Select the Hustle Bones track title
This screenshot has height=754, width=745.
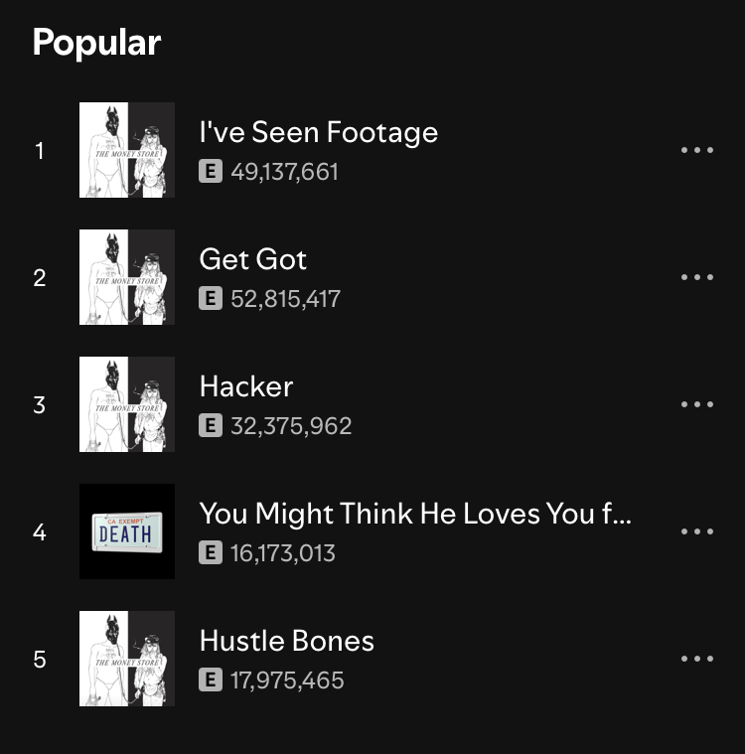click(287, 641)
